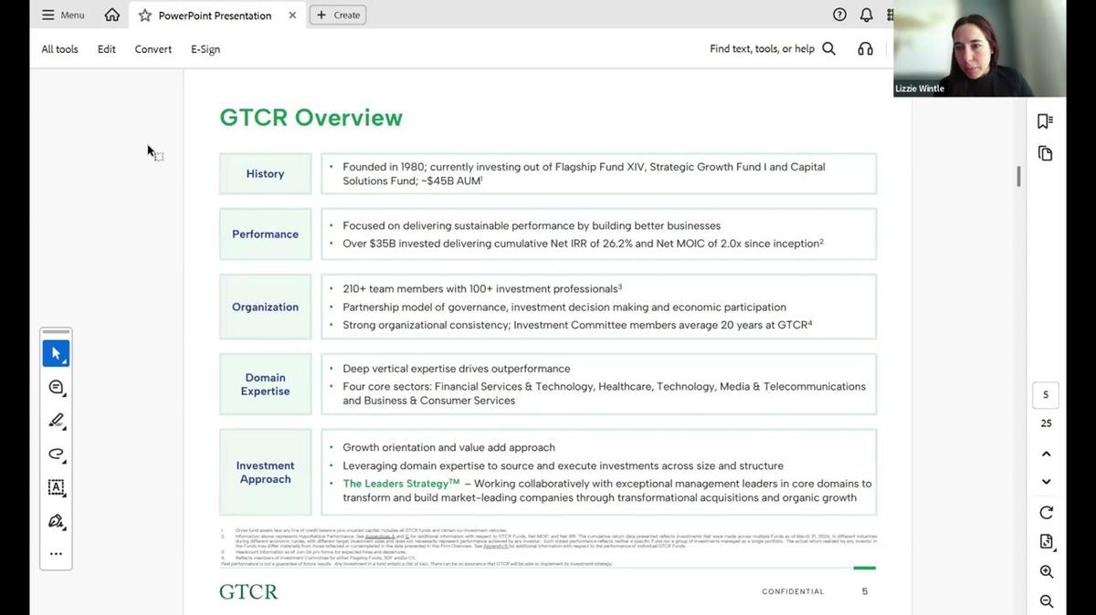The height and width of the screenshot is (615, 1096).
Task: Select the fill and sign pen tool
Action: (56, 521)
